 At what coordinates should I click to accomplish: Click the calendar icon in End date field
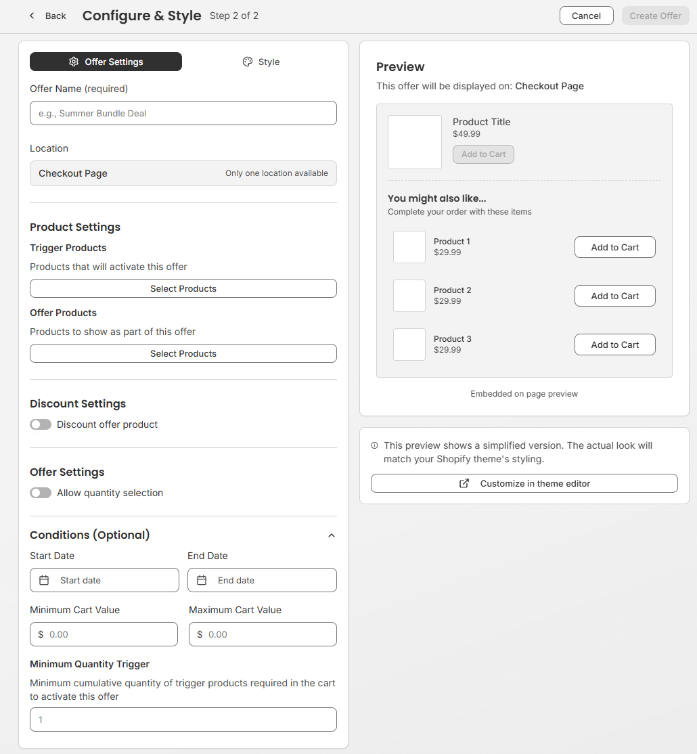coord(202,580)
